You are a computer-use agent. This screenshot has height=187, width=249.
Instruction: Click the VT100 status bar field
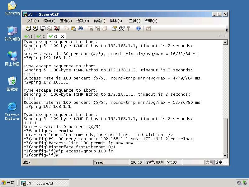(174, 162)
